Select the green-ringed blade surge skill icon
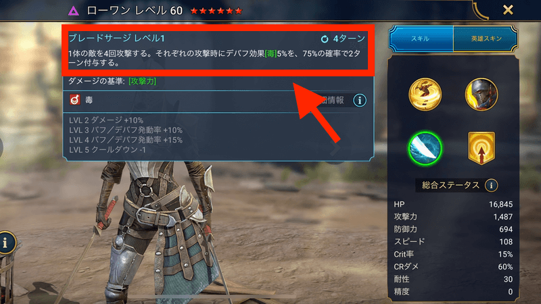Viewport: 541px width, 304px height. pos(425,149)
